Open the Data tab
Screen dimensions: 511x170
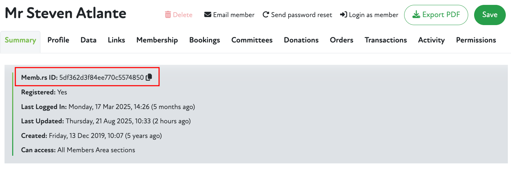[88, 40]
